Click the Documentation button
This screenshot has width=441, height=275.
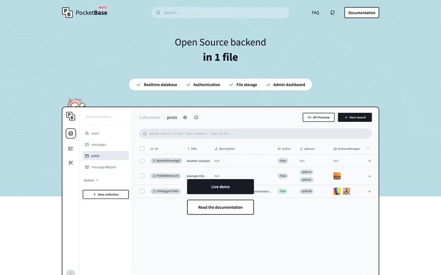362,13
